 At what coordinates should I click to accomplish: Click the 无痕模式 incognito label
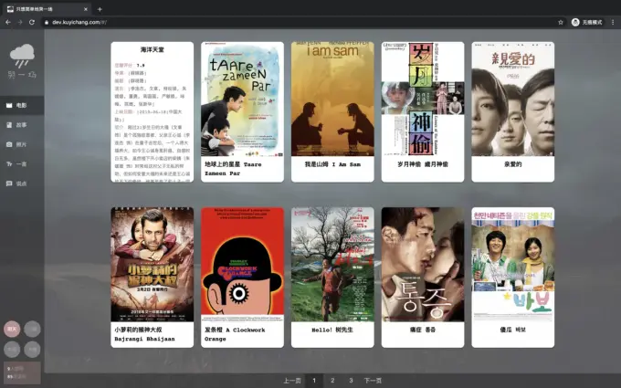click(592, 22)
